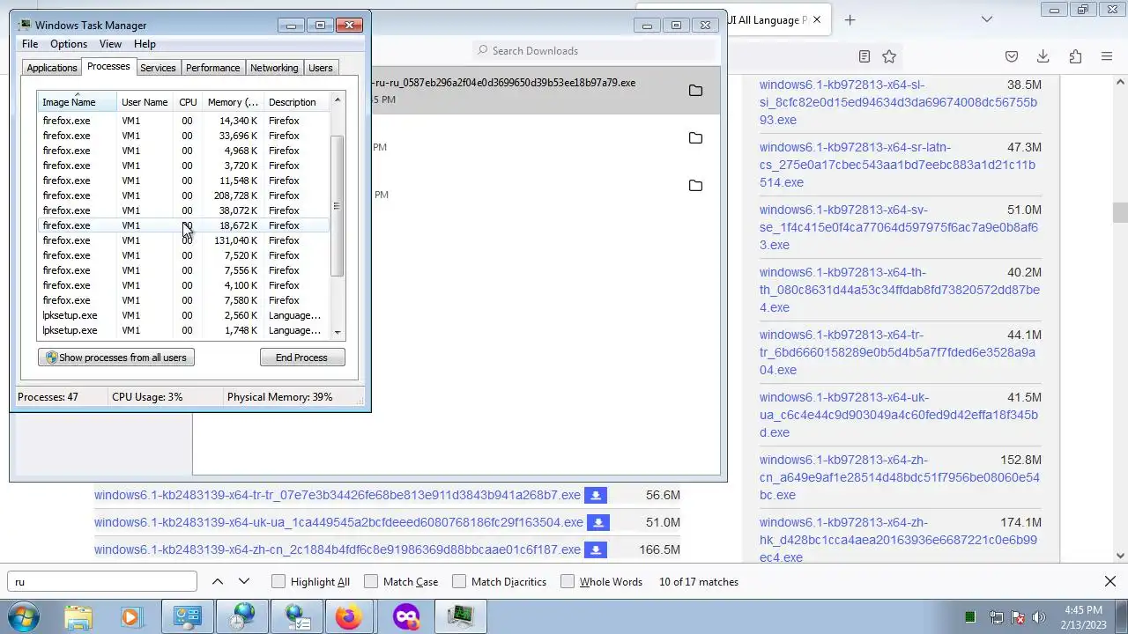Switch to Performance tab
The width and height of the screenshot is (1128, 634).
coord(212,68)
